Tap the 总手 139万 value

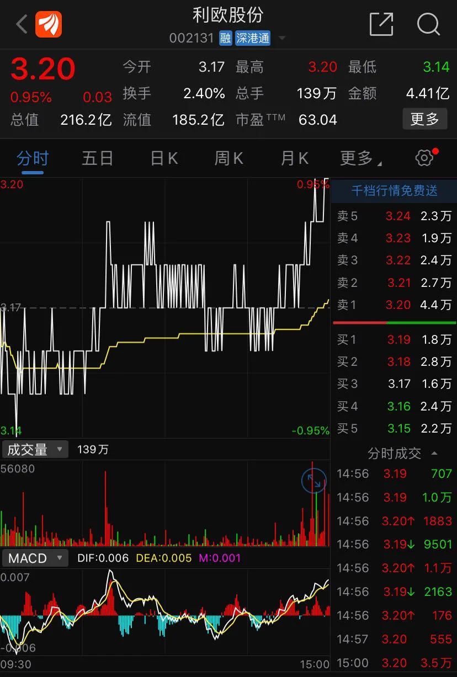tap(316, 93)
